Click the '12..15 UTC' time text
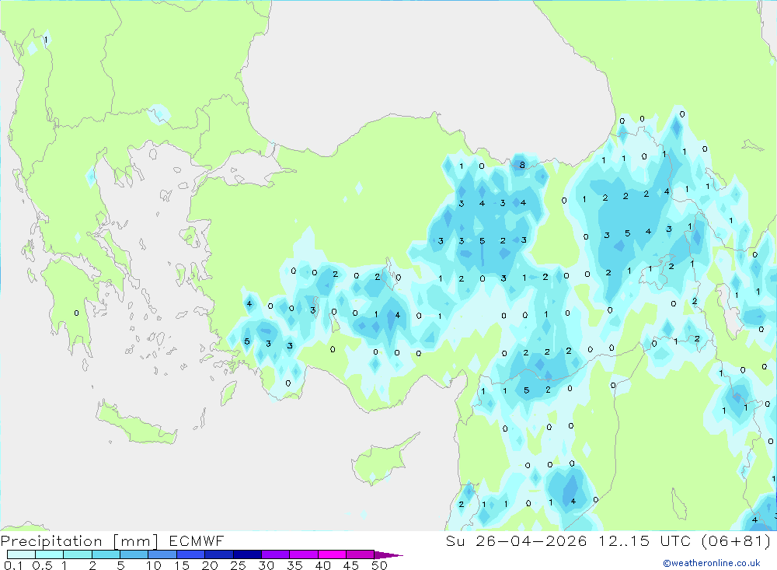 [644, 540]
